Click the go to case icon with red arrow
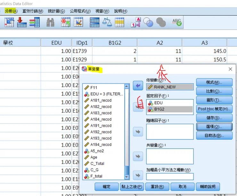This screenshot has height=196, width=237. [x=22, y=22]
